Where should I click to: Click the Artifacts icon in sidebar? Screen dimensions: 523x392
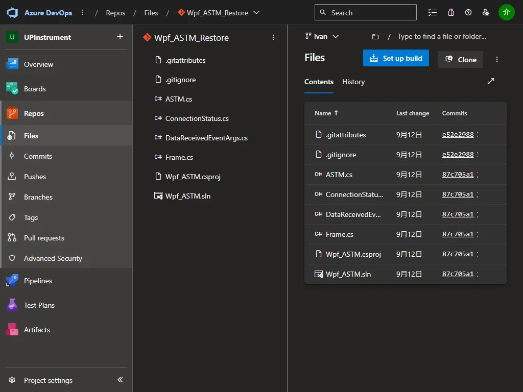[12, 330]
